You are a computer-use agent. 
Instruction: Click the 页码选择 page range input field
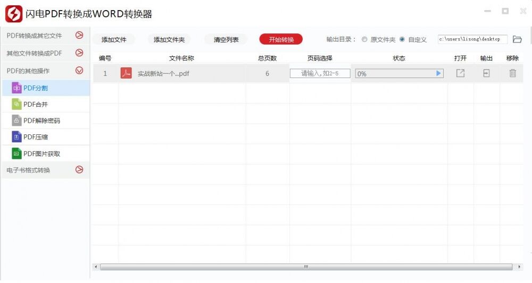(320, 73)
